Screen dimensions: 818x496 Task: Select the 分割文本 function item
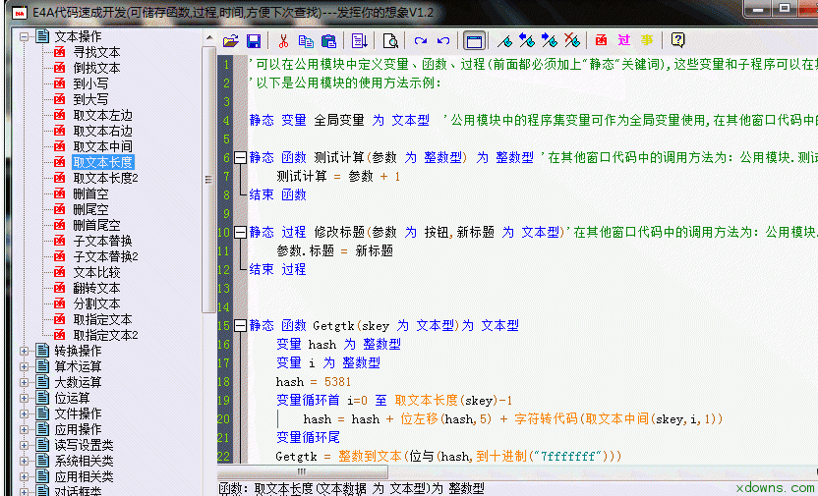click(x=96, y=303)
